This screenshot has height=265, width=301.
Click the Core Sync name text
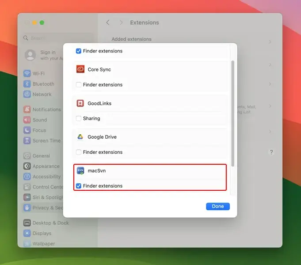pos(99,69)
